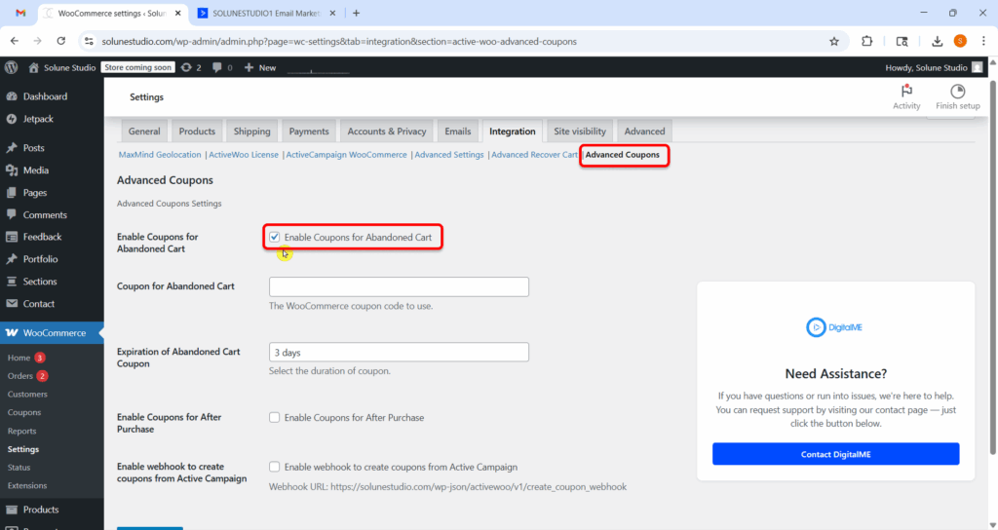Go to WooCommerce Status submenu
This screenshot has width=998, height=530.
[x=19, y=467]
